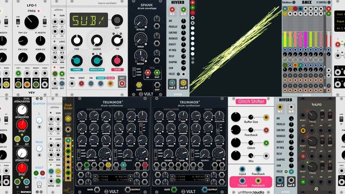Click the out L jack on bottom HIVERB

click(280, 180)
